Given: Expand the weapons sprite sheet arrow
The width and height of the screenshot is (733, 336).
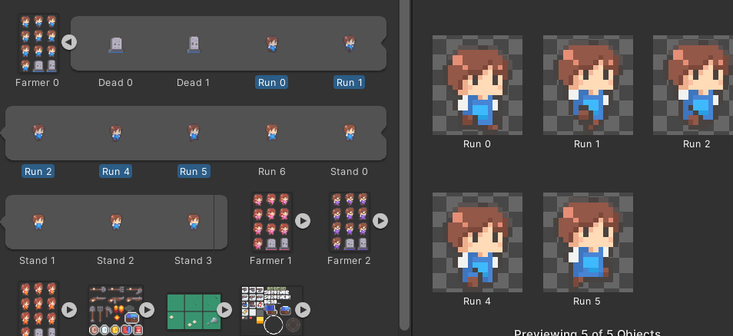Looking at the screenshot, I should 147,310.
